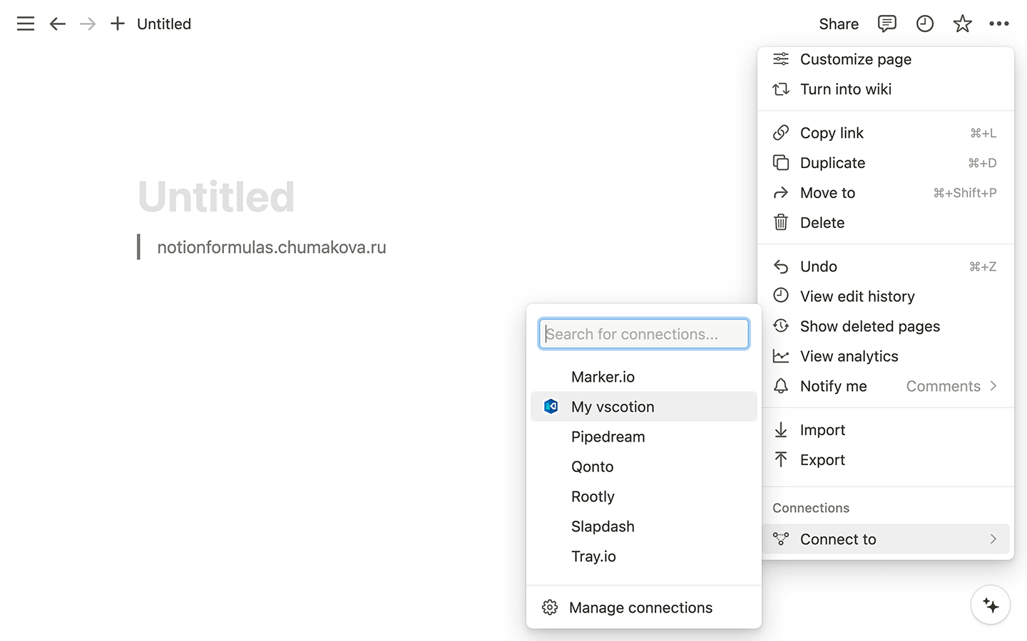Select Marker.io connection

point(644,377)
